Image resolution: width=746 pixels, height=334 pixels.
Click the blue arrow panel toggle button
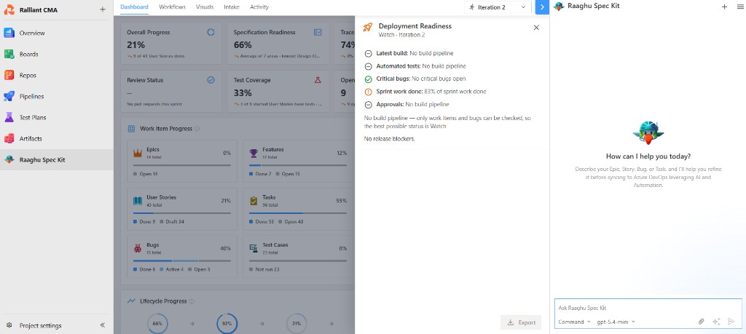tap(542, 7)
